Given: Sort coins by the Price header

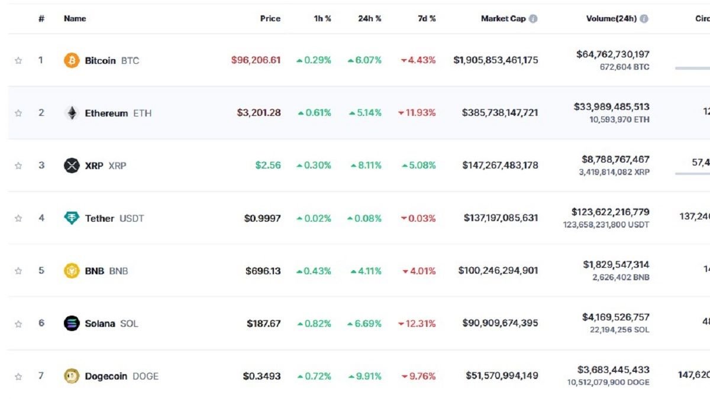Looking at the screenshot, I should [270, 19].
